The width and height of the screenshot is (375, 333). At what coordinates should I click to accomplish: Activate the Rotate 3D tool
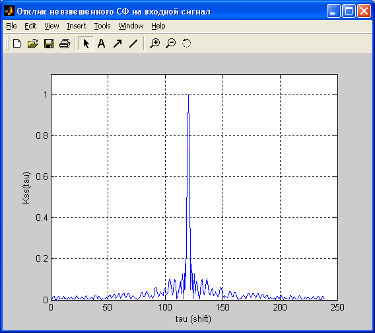[187, 44]
